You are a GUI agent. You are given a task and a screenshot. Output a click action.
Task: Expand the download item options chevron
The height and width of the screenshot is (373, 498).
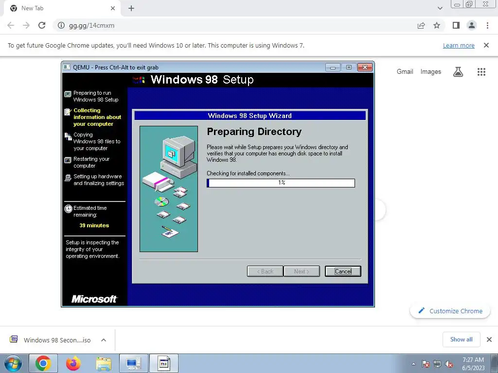[104, 340]
